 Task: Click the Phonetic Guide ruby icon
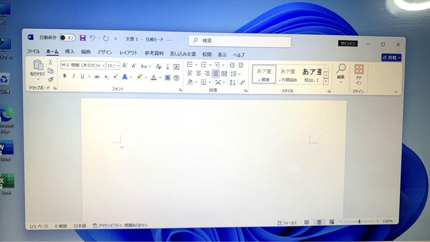point(168,66)
